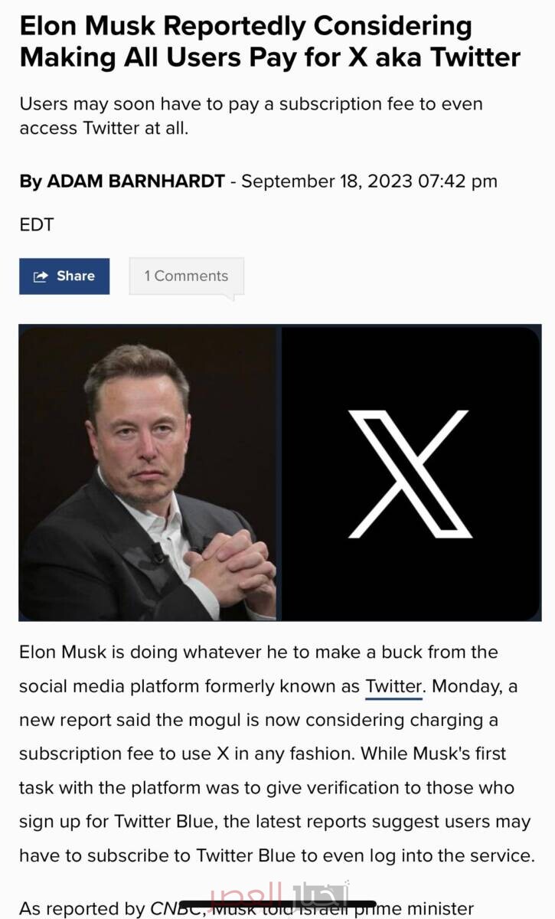
Task: Click author name ADAM BARNHARDT
Action: [x=135, y=182]
